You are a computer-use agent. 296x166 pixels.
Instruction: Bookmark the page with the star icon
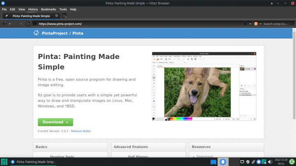click(245, 24)
